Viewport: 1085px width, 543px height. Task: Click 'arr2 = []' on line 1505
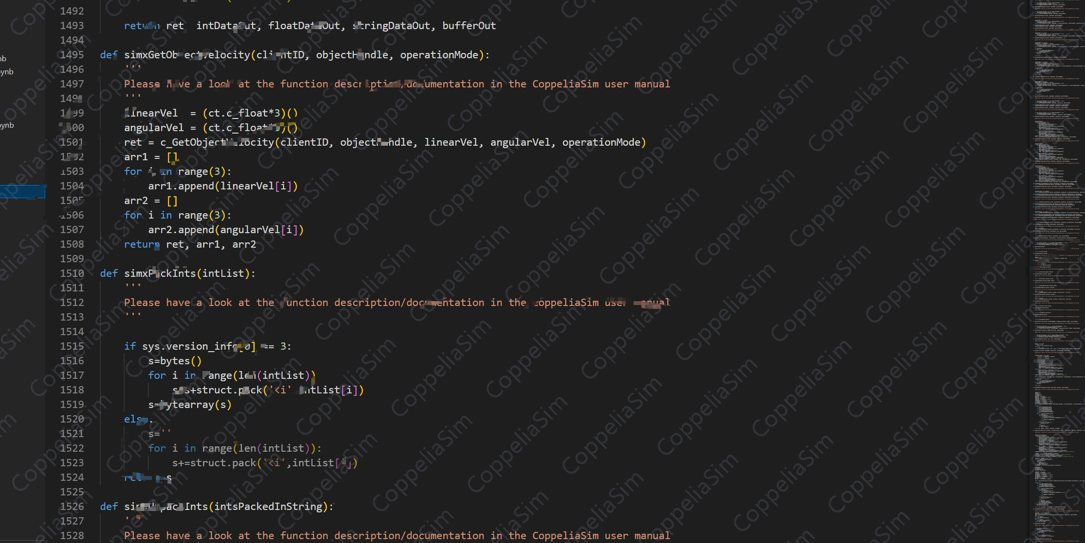(x=151, y=201)
